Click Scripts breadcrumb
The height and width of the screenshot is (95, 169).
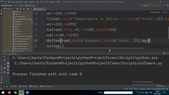point(21,5)
